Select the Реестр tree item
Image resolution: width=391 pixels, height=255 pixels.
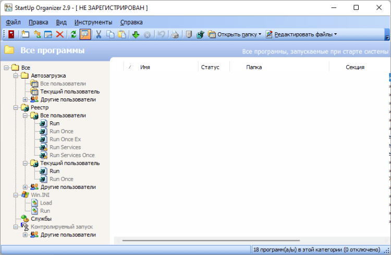40,108
